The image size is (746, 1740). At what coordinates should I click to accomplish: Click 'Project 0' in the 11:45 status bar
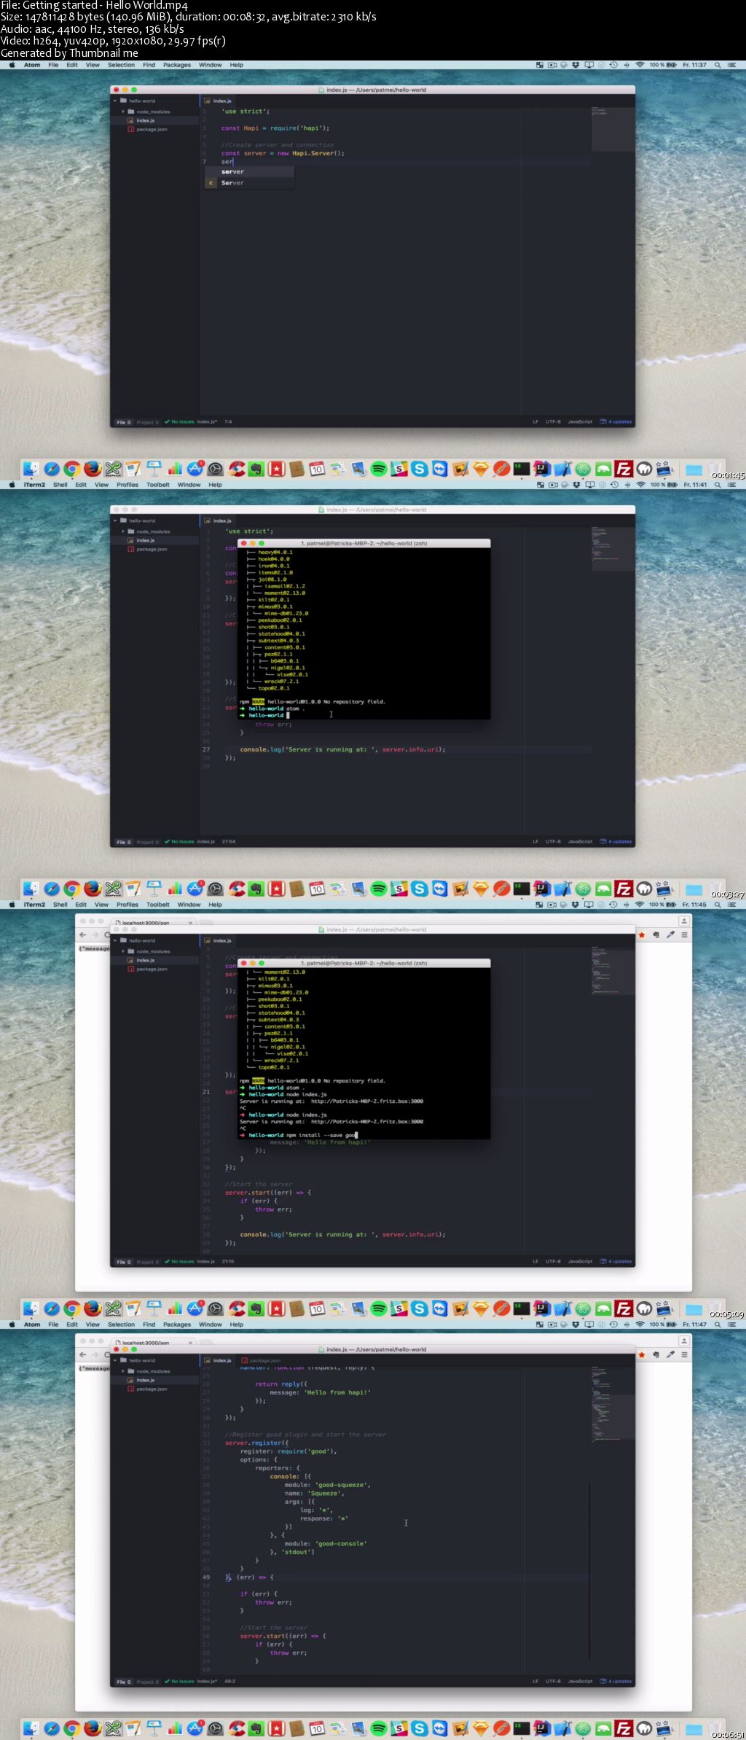[x=148, y=1262]
